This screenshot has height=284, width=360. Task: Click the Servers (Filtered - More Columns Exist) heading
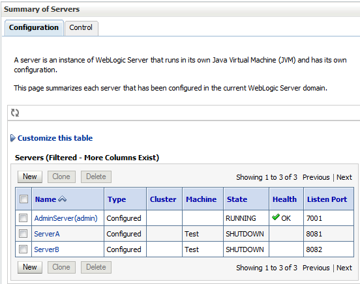pos(87,158)
